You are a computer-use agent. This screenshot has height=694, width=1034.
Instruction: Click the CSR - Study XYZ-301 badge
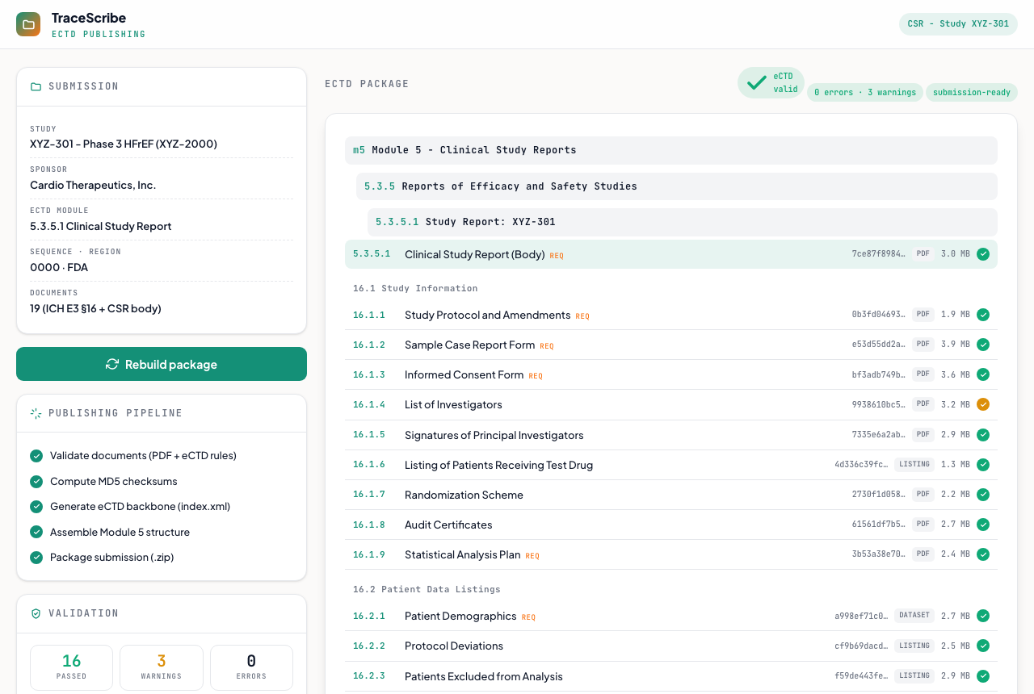(x=958, y=24)
